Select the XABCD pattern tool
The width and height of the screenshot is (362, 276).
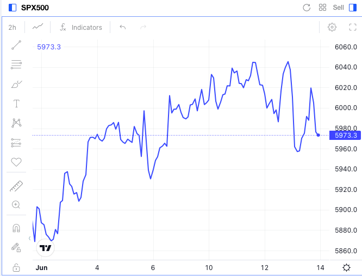[x=16, y=123]
